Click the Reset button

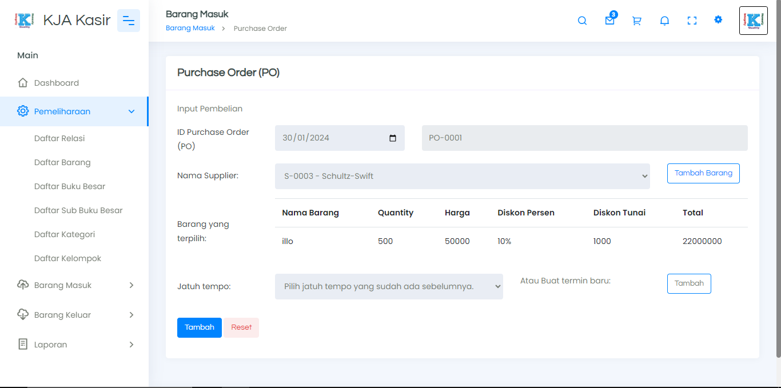coord(241,327)
